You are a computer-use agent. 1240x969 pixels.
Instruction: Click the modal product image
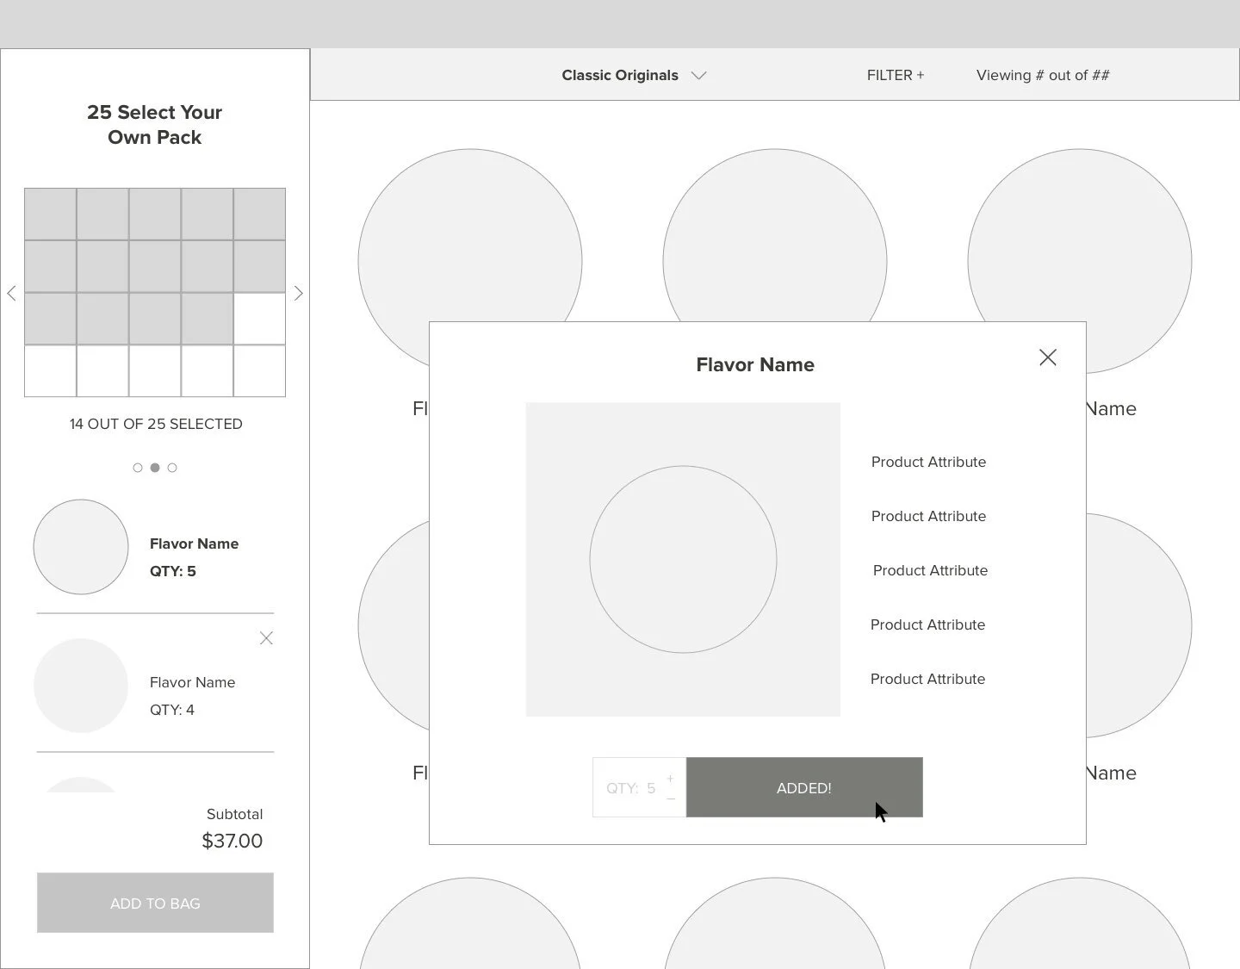click(x=683, y=559)
